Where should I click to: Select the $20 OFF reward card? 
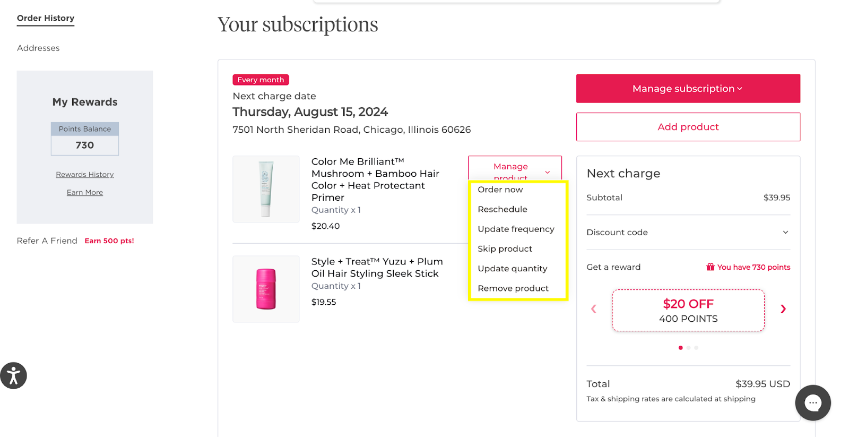[x=688, y=311]
